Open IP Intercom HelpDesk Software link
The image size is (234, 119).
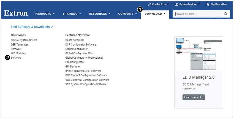83,71
